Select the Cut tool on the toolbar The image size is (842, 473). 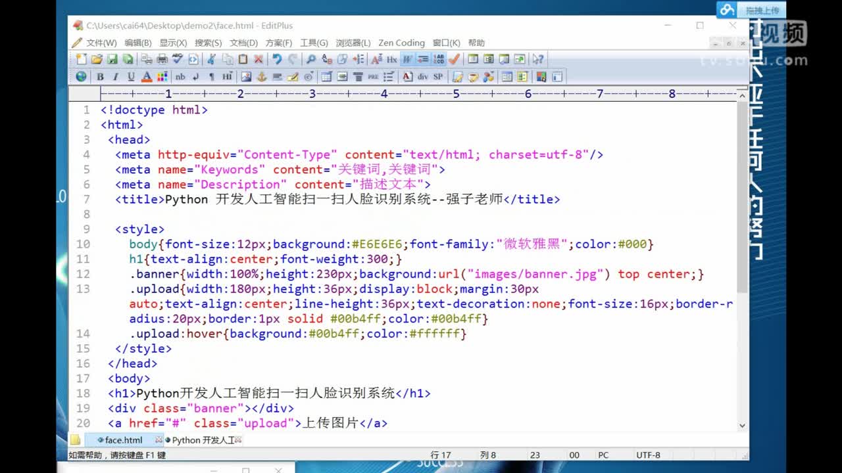210,59
